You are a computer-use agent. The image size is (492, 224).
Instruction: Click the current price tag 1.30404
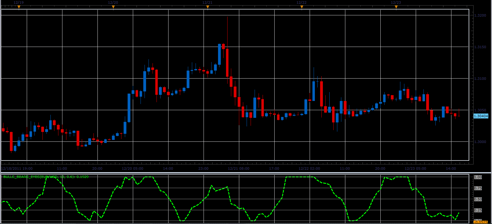pos(481,116)
